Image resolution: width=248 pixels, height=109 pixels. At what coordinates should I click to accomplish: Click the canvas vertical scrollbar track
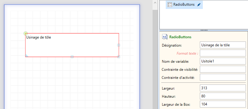[x=155, y=59]
